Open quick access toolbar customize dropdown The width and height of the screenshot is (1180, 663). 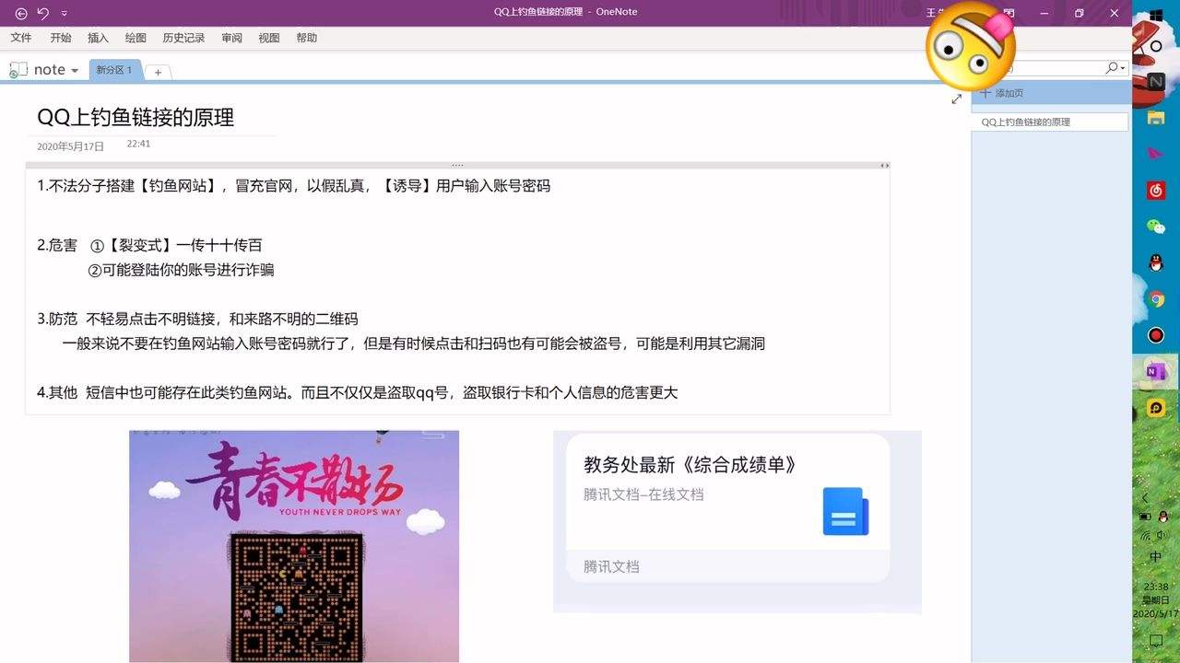pos(64,14)
